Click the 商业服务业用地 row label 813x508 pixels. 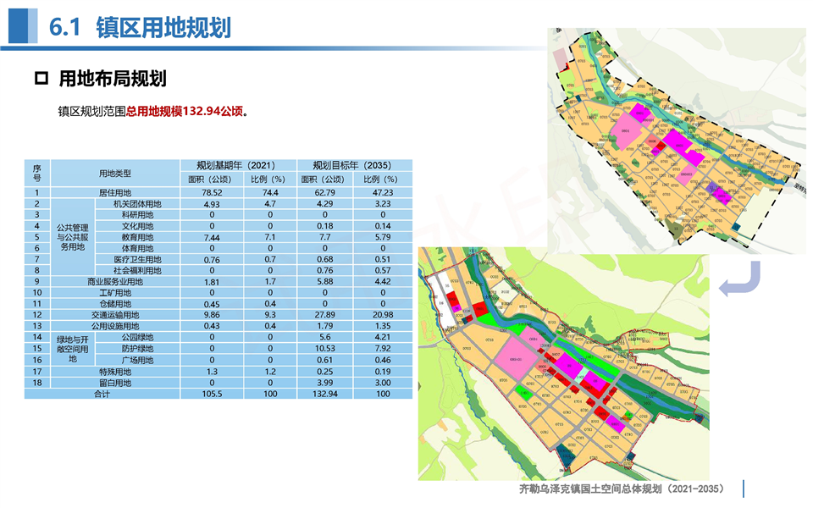115,281
